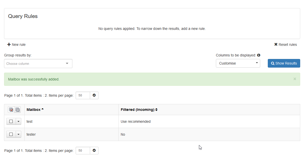Open the Group results by column chooser

click(x=38, y=64)
